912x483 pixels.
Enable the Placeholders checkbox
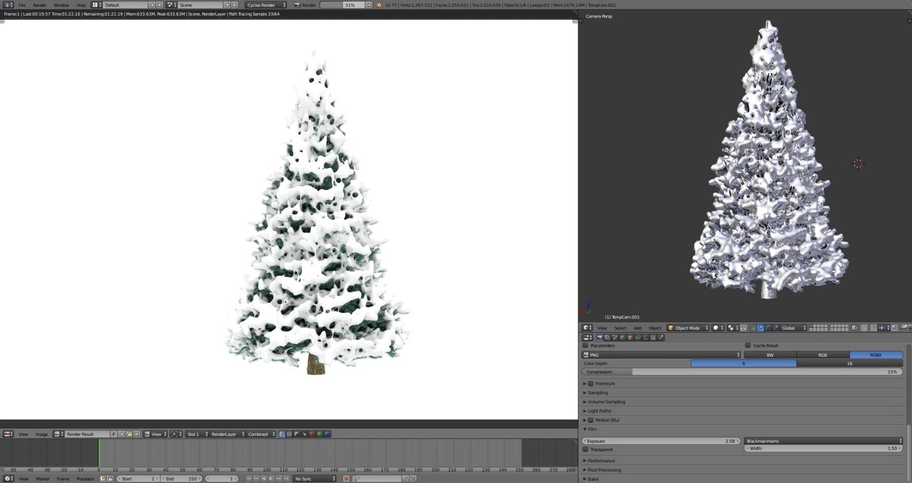585,346
